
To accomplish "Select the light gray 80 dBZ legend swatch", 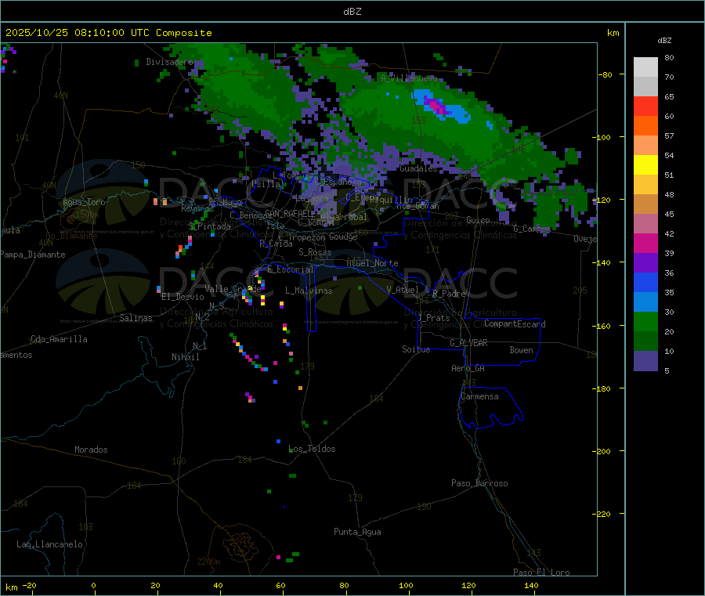I will [645, 67].
